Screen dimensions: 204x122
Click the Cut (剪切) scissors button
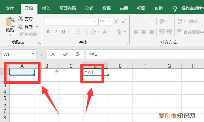(x=26, y=19)
